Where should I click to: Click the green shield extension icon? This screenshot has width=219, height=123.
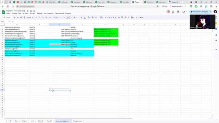(191, 6)
